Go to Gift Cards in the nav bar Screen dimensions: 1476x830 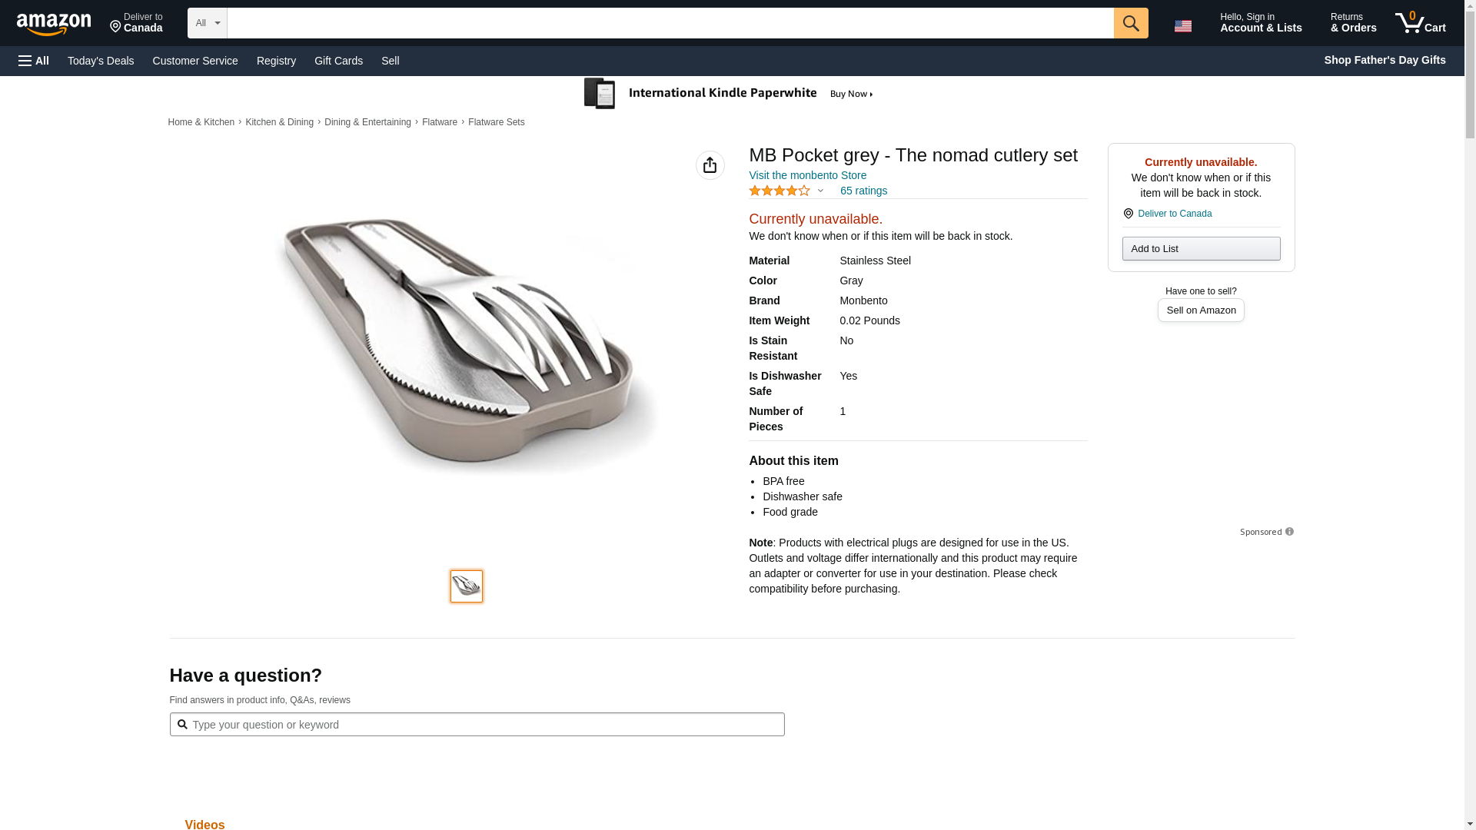[338, 61]
